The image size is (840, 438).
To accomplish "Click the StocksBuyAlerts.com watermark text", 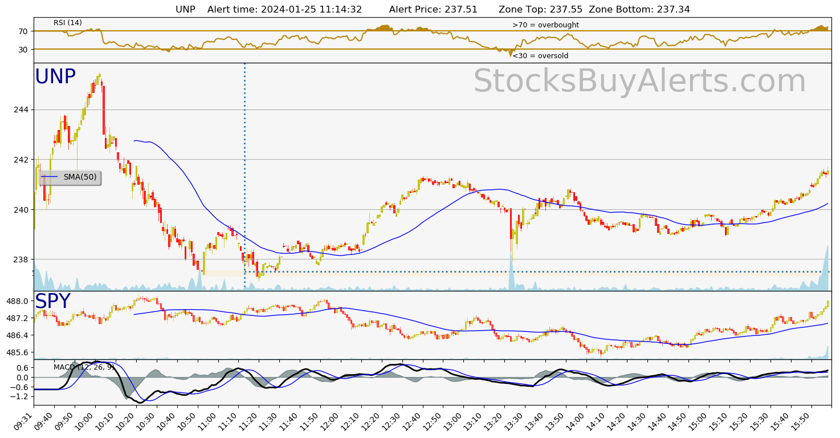I will pos(639,82).
